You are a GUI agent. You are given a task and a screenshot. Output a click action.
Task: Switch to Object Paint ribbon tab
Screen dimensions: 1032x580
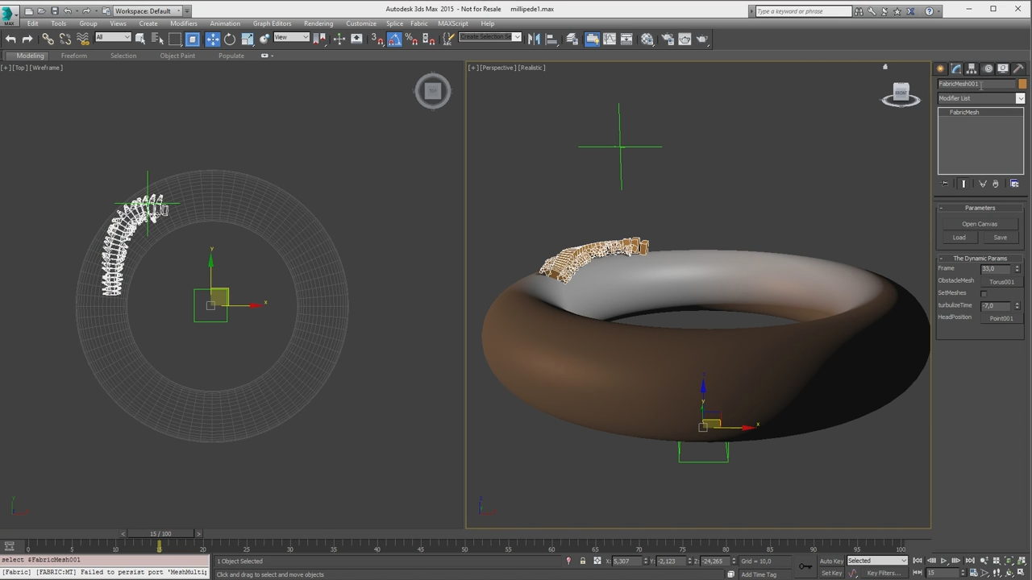point(177,56)
